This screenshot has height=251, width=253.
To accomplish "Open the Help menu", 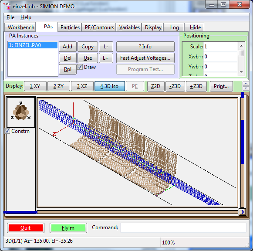I will pyautogui.click(x=26, y=17).
